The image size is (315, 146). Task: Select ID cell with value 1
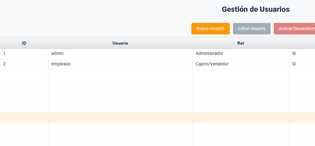24,54
